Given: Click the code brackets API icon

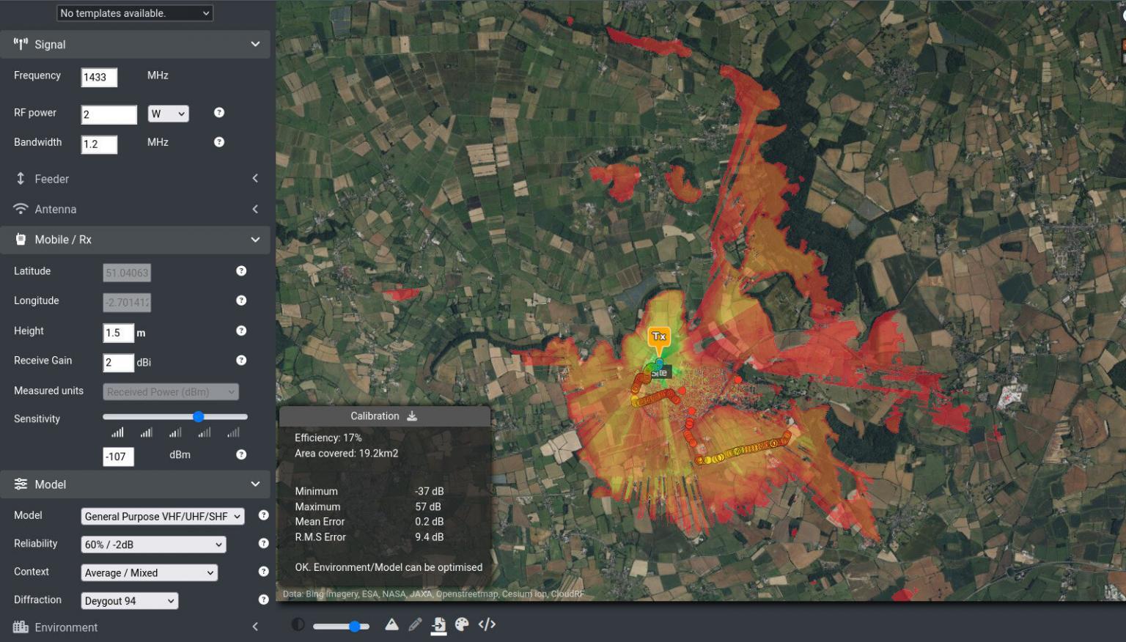Looking at the screenshot, I should click(x=487, y=624).
